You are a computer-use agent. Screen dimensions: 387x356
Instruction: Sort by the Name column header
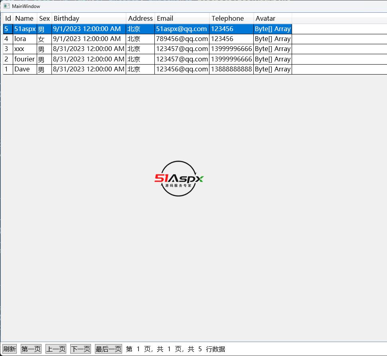(24, 18)
